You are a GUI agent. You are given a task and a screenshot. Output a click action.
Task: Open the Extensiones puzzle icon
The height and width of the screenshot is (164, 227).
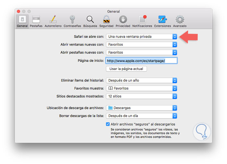[x=162, y=19]
